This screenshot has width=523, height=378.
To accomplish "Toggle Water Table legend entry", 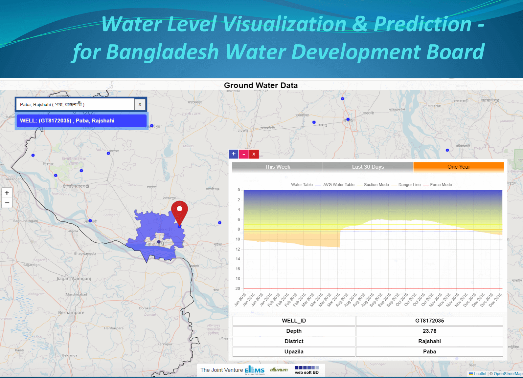I will point(302,185).
